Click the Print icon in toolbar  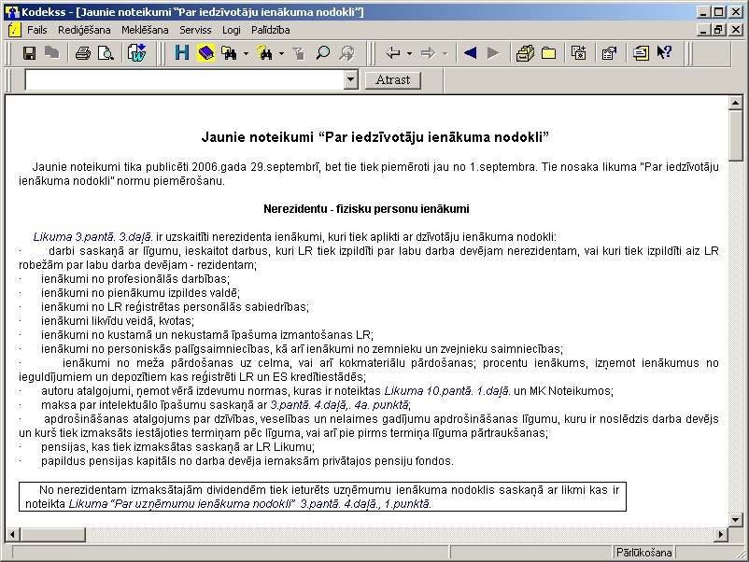(x=82, y=53)
